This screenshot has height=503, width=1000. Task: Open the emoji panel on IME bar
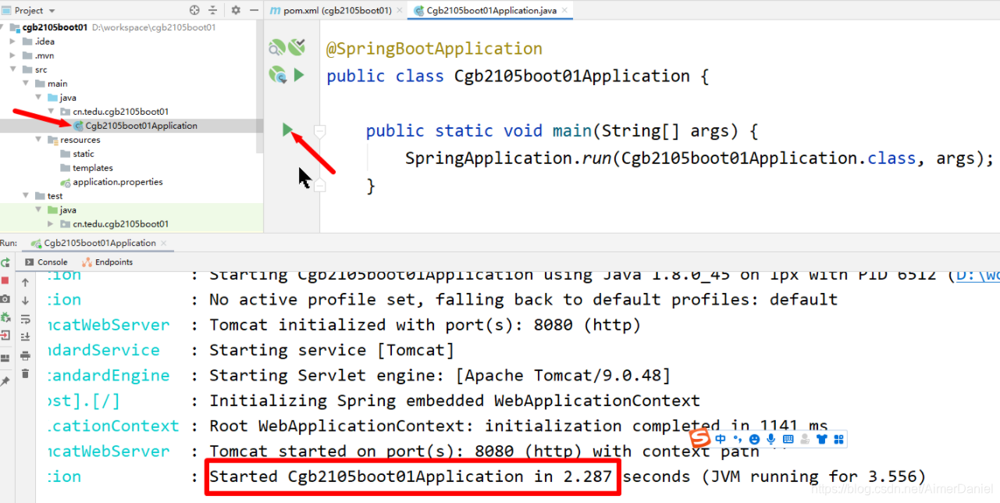coord(754,440)
